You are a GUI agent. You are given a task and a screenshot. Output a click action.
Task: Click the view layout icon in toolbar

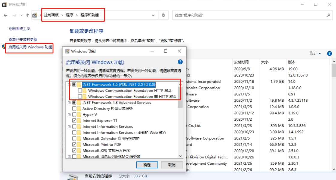click(x=313, y=53)
